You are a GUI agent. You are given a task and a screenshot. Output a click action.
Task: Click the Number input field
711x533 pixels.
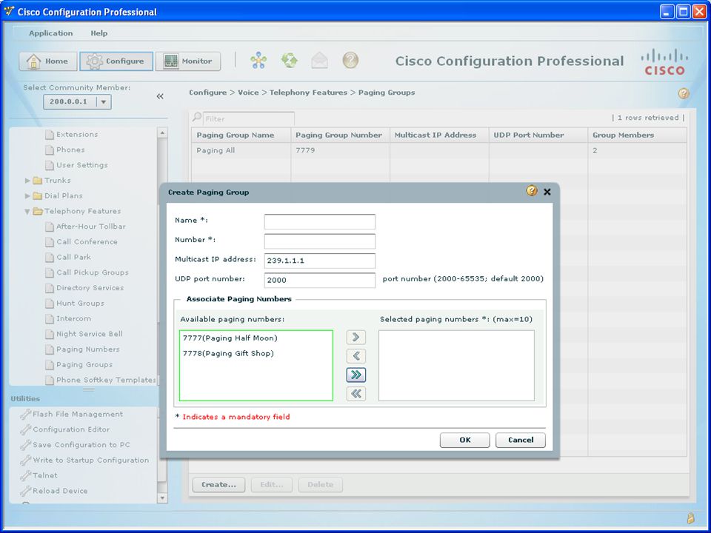click(320, 241)
